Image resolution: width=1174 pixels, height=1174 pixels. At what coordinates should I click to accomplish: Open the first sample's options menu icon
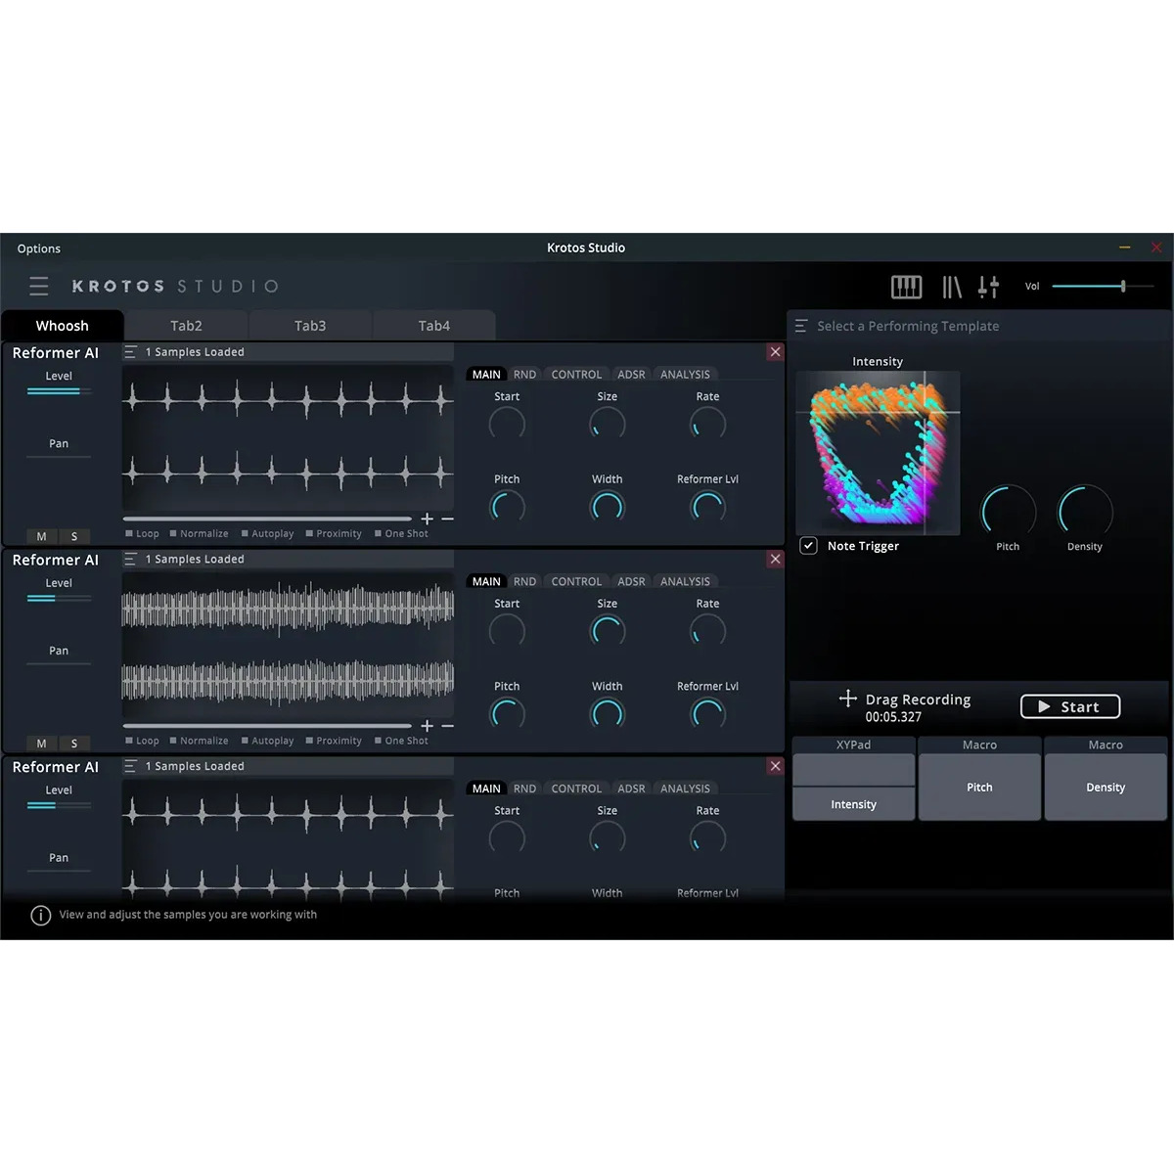(131, 352)
